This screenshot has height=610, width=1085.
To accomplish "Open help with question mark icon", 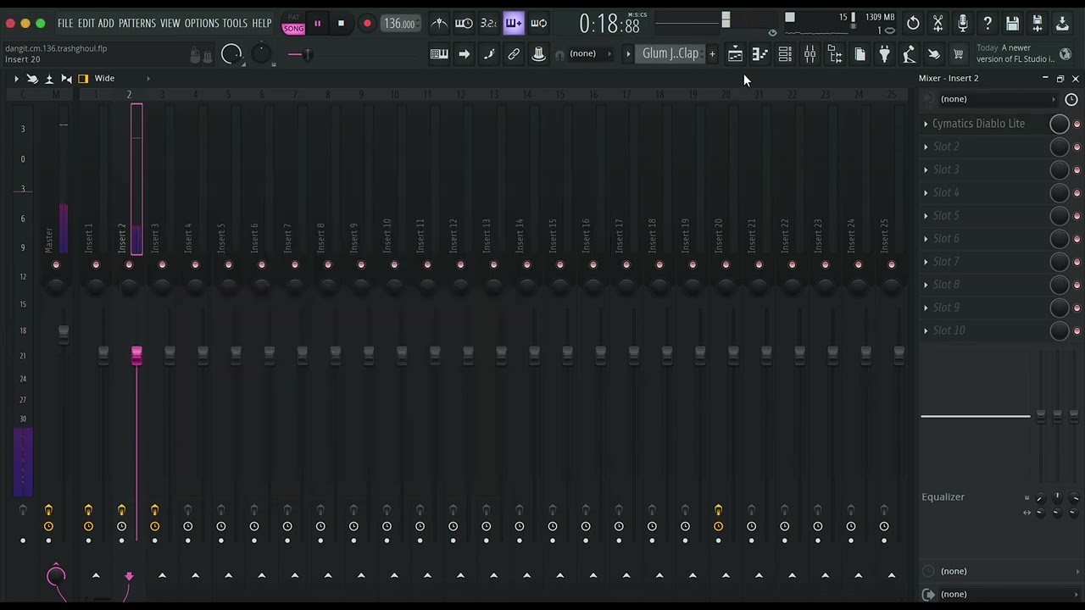I will pyautogui.click(x=988, y=24).
